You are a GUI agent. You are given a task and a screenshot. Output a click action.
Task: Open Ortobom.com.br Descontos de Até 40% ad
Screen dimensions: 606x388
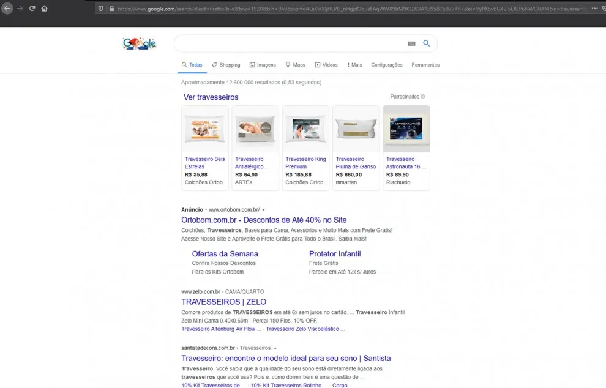tap(264, 220)
